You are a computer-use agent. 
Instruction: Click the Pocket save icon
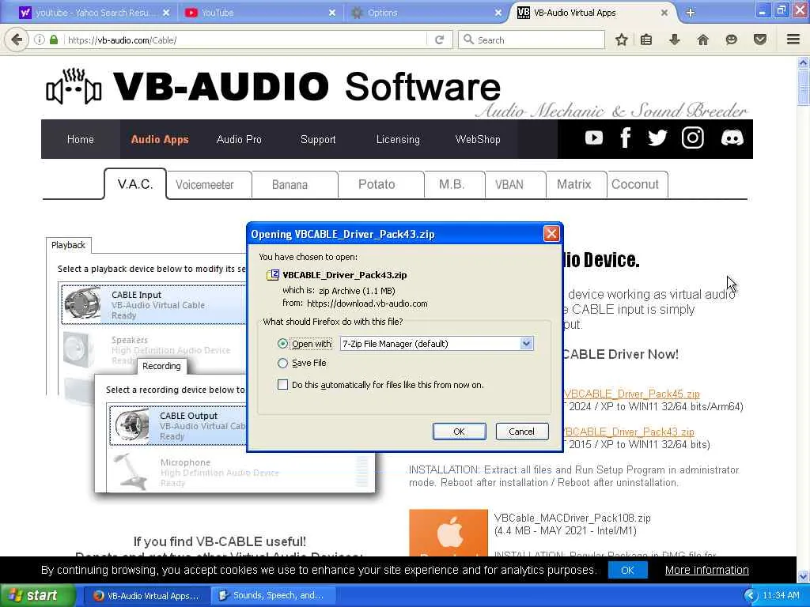[x=760, y=40]
